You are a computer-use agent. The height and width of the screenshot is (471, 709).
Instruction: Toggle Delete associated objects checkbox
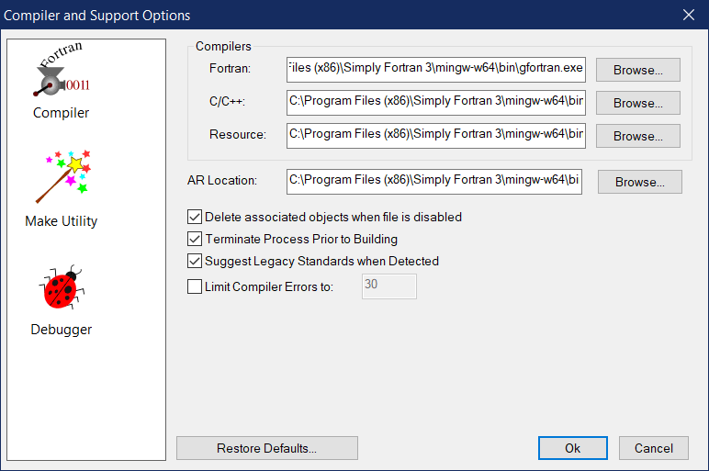[195, 218]
